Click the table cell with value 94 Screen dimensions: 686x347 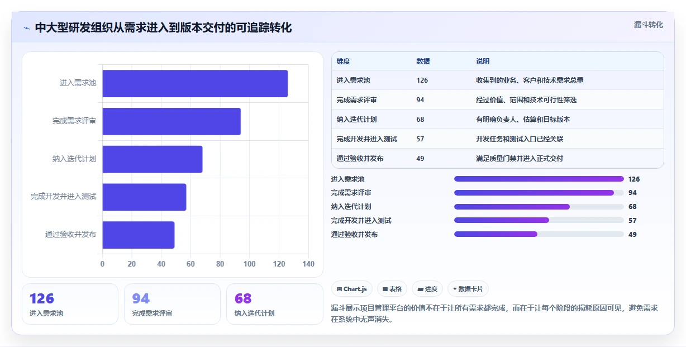pyautogui.click(x=421, y=100)
